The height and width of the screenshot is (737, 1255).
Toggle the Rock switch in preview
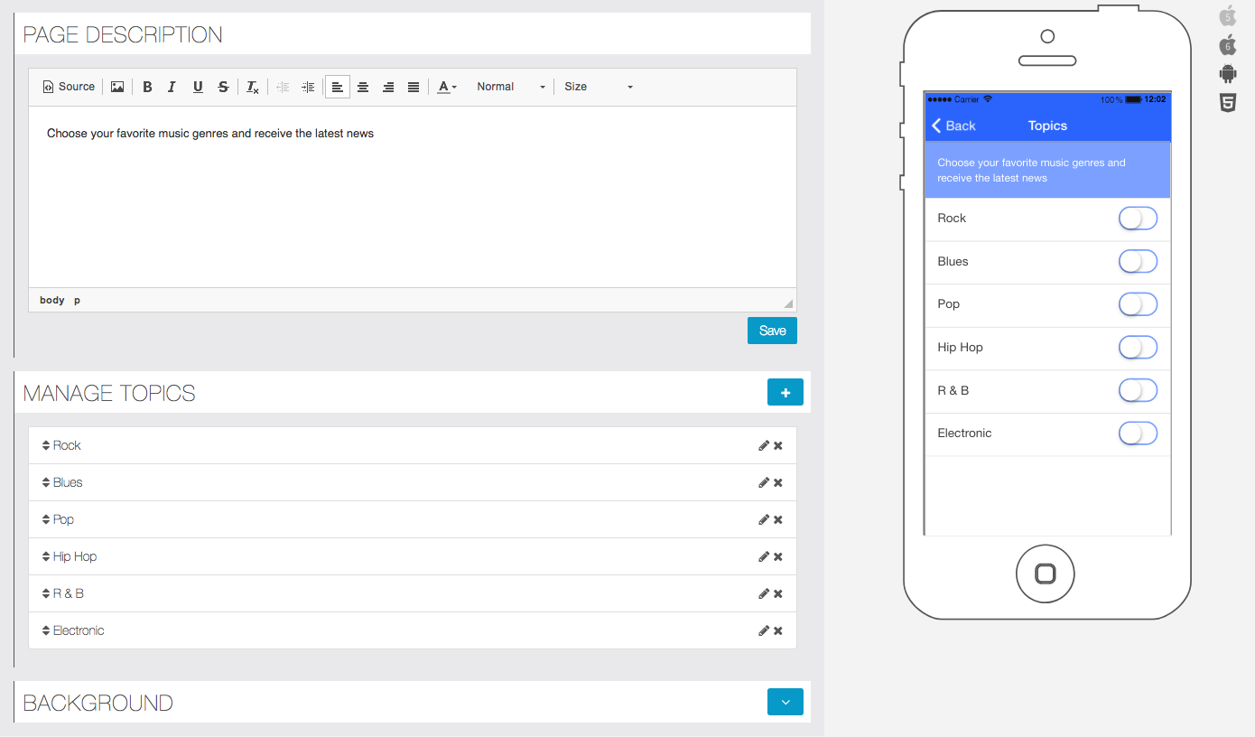pyautogui.click(x=1138, y=219)
